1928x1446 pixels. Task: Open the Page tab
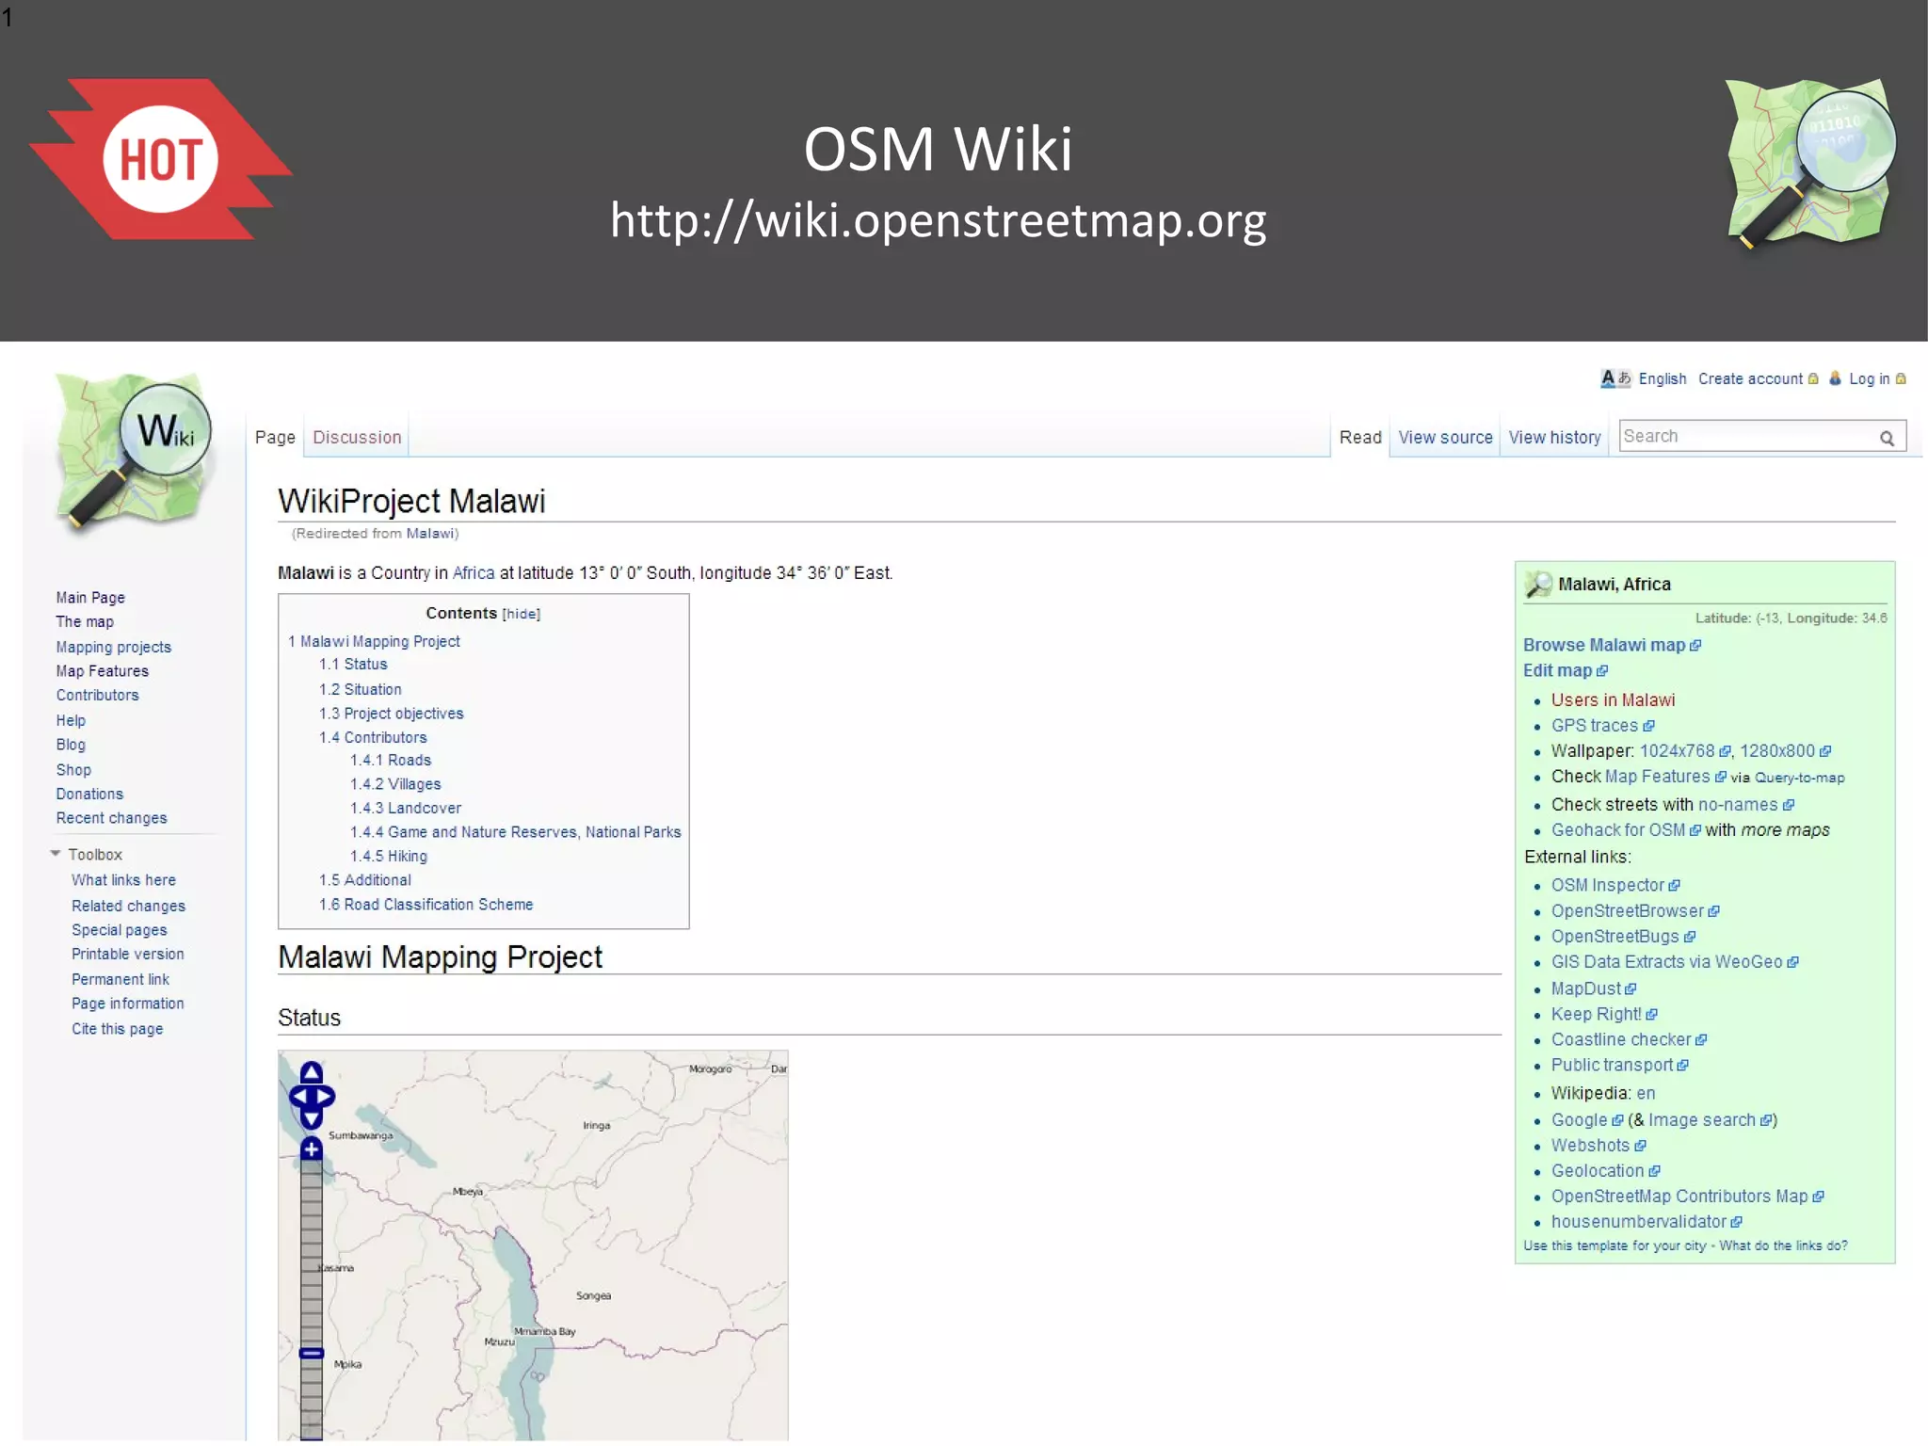(x=275, y=438)
